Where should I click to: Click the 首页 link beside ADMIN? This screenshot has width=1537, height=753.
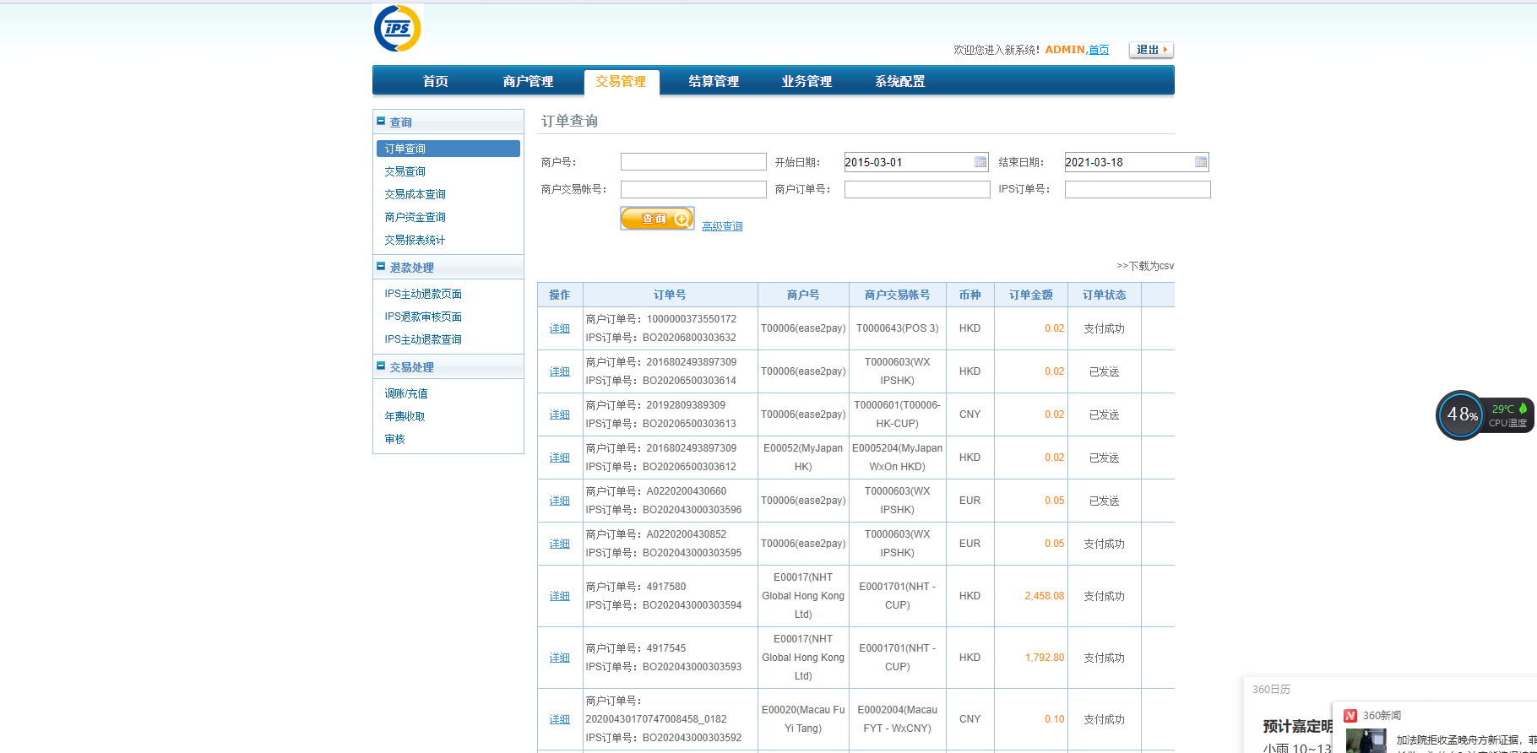coord(1099,50)
